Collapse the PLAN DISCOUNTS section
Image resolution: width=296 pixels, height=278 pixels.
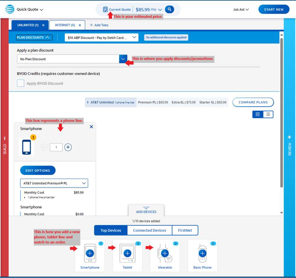34,37
